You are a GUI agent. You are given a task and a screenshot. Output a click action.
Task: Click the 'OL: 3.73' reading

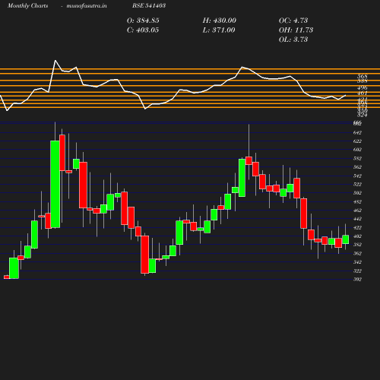coord(293,40)
